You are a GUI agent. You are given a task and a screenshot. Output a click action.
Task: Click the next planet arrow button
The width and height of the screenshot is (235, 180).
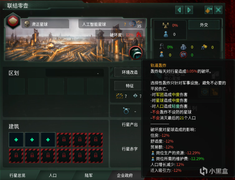189,10
